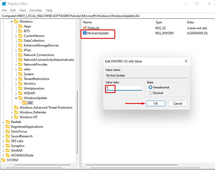Click the WorkplaceJoin folder icon
Viewport: 215px width, 170px height.
pyautogui.click(x=20, y=88)
